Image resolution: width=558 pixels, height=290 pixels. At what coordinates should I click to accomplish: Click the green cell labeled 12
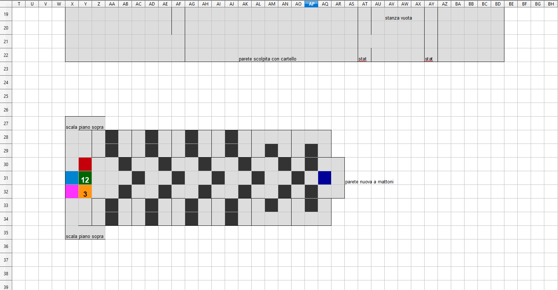[85, 178]
